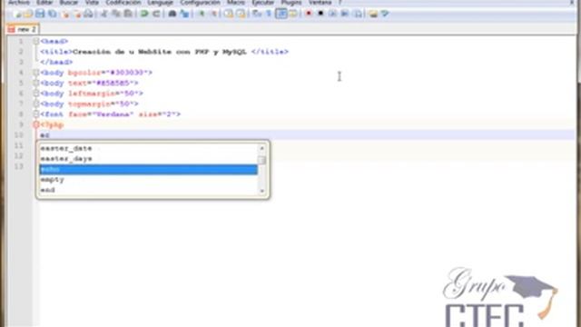Click the Close All toolbar icon
Image resolution: width=581 pixels, height=327 pixels.
pos(76,15)
